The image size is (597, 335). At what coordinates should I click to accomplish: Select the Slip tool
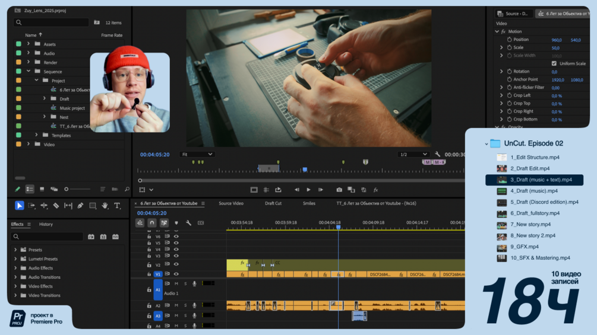(68, 206)
